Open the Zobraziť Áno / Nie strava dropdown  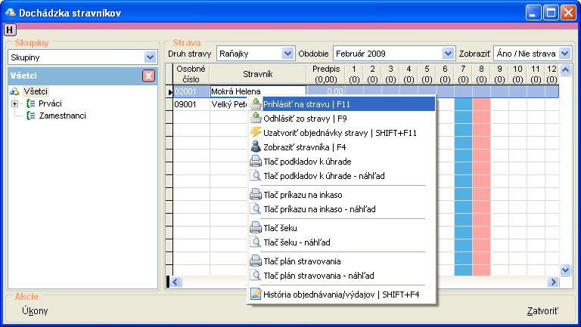click(x=564, y=54)
